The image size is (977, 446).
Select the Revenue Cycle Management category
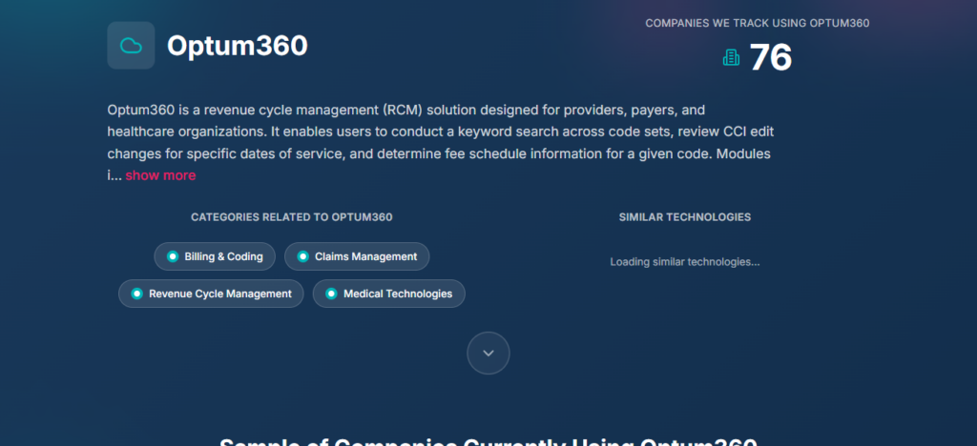pyautogui.click(x=211, y=294)
